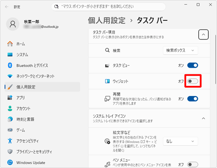Click the 時刻と言語 globe clock icon
Screen dimensions: 217x168
(x=10, y=119)
